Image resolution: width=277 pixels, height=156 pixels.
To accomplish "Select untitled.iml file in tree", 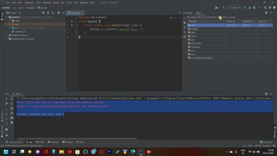I will pyautogui.click(x=19, y=32).
